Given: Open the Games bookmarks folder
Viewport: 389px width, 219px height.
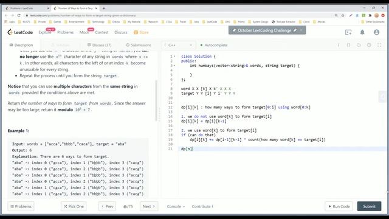Looking at the screenshot, I should click(x=55, y=22).
